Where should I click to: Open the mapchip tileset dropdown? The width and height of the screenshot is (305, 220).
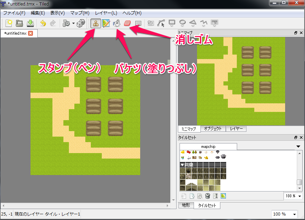299,146
